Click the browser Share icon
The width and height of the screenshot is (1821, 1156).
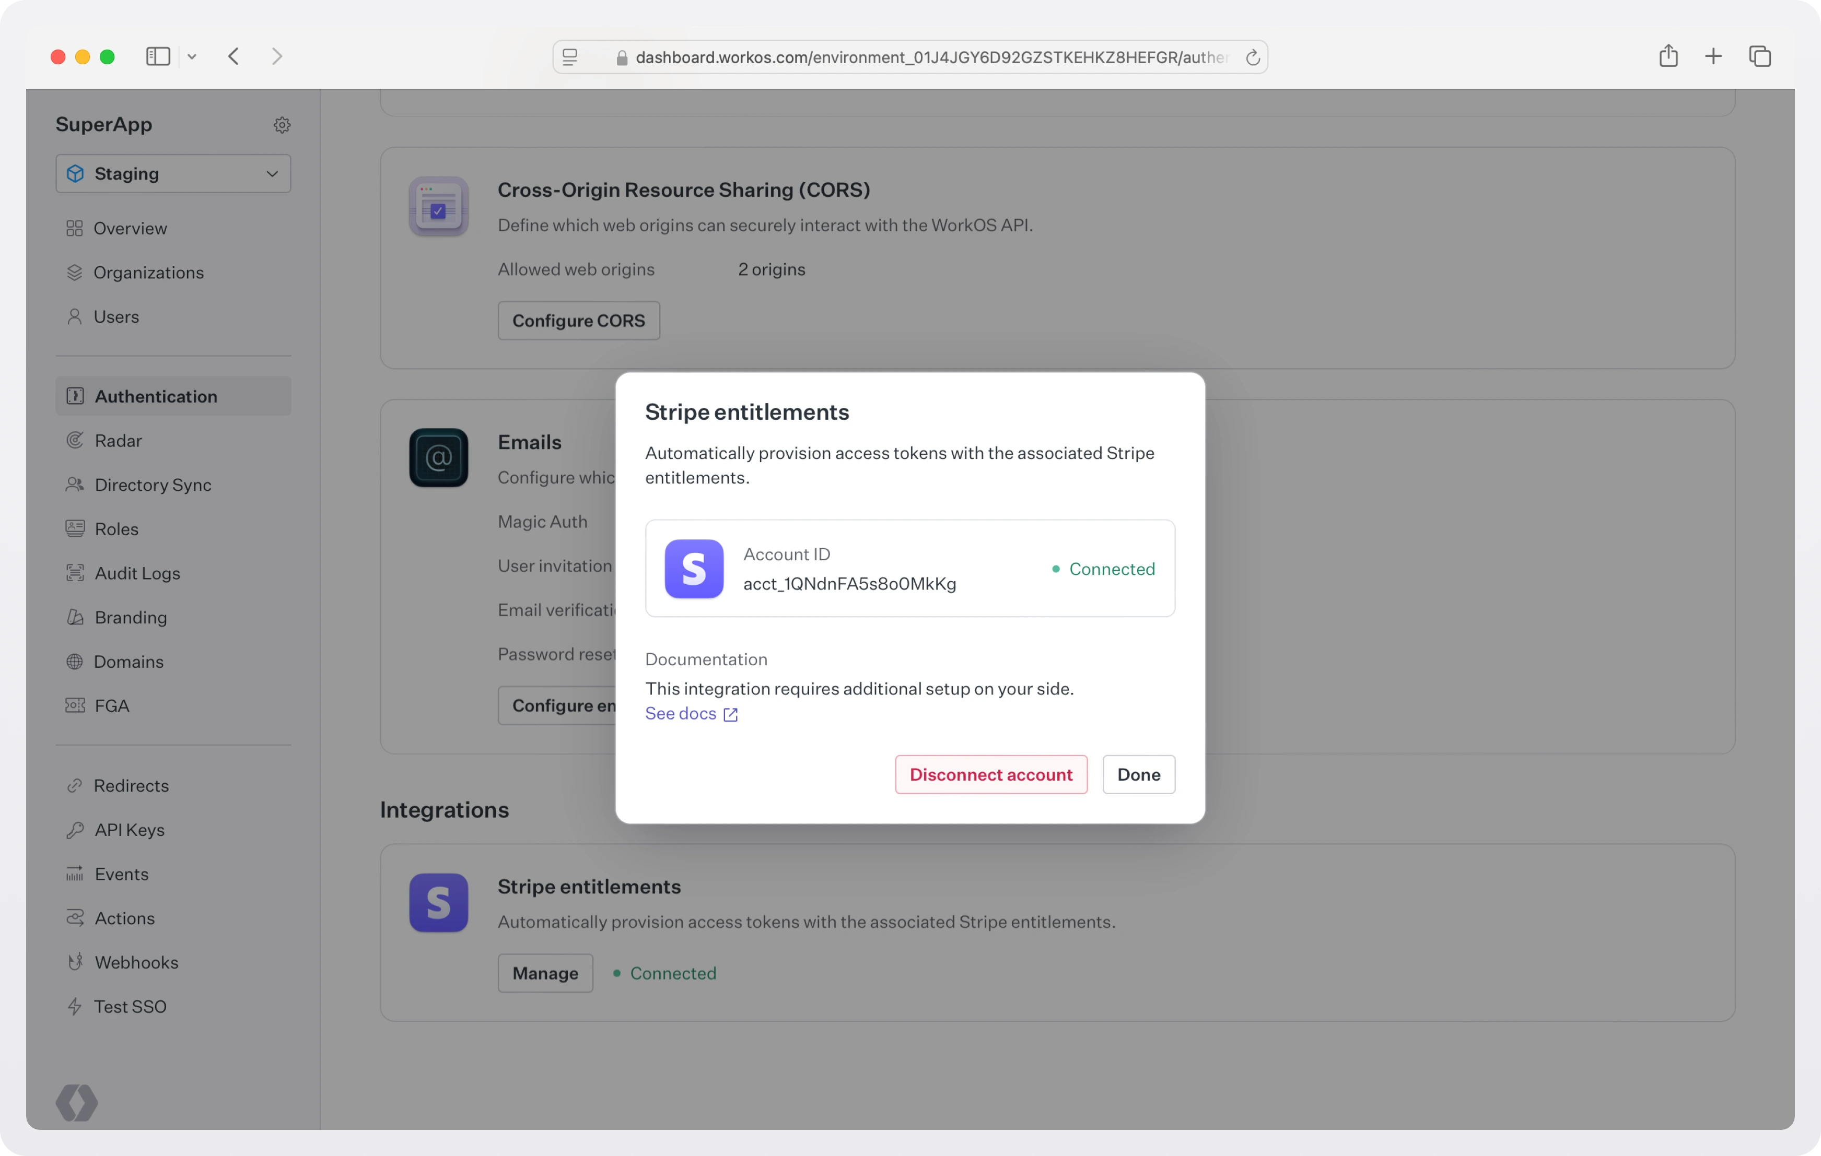pyautogui.click(x=1668, y=56)
